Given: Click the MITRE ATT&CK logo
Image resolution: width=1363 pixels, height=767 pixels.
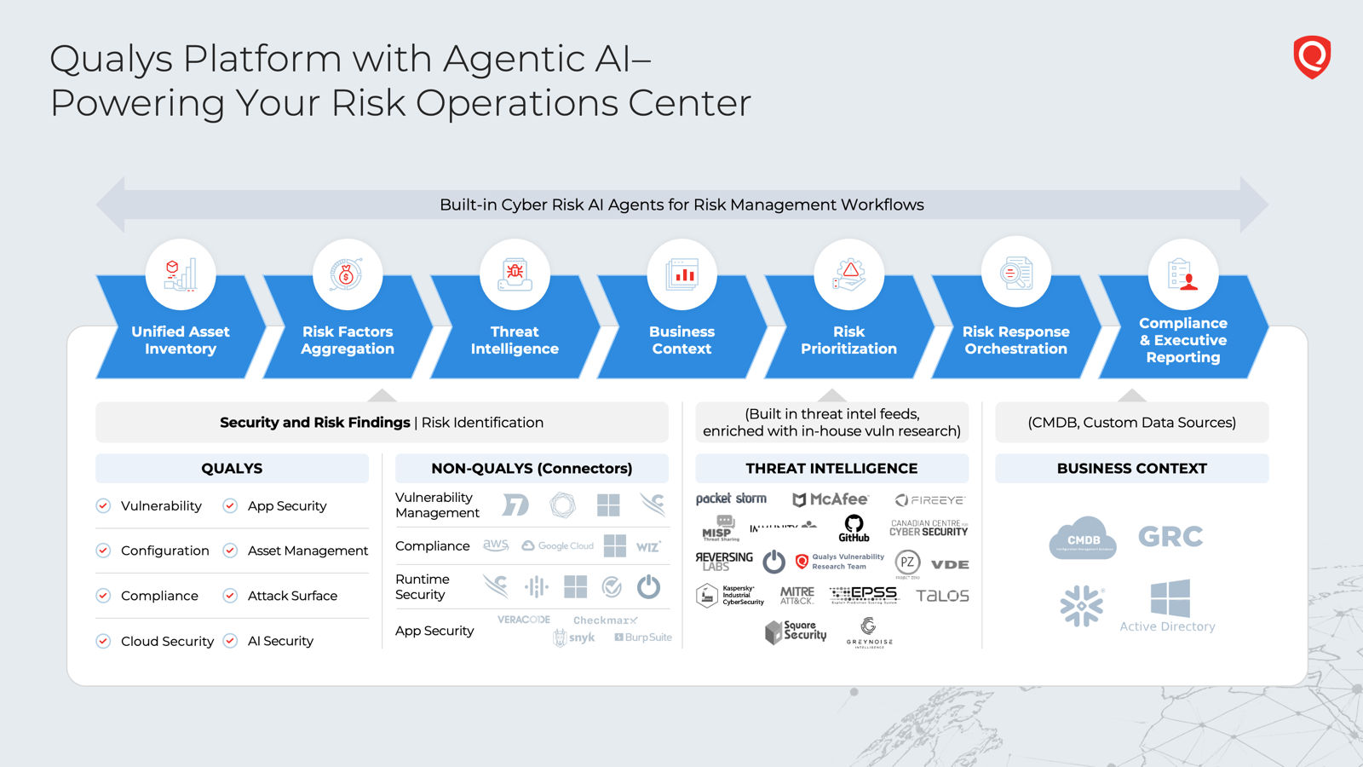Looking at the screenshot, I should [x=797, y=595].
